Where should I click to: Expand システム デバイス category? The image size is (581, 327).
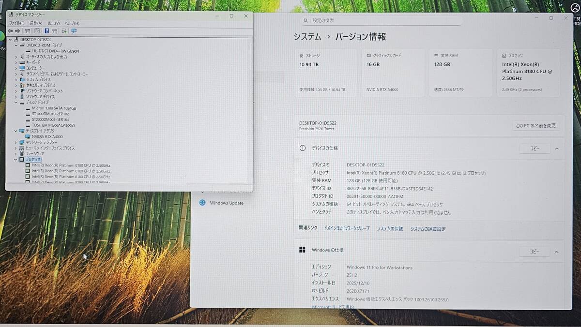click(16, 79)
